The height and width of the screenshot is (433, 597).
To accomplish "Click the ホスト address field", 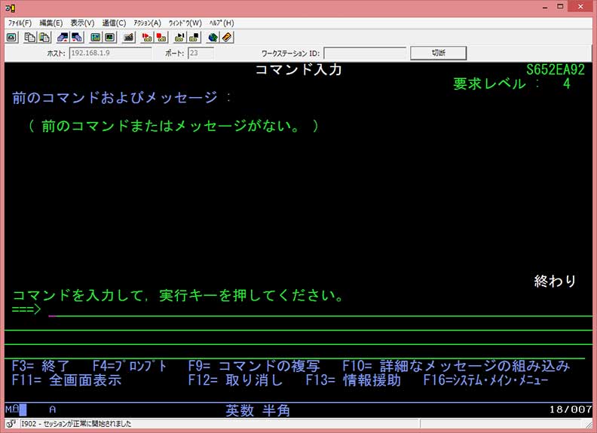I will point(110,53).
